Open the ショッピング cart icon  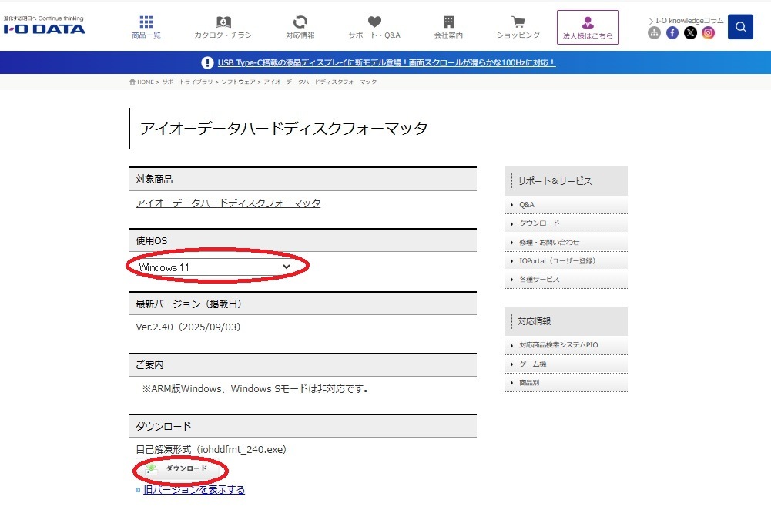click(x=518, y=23)
